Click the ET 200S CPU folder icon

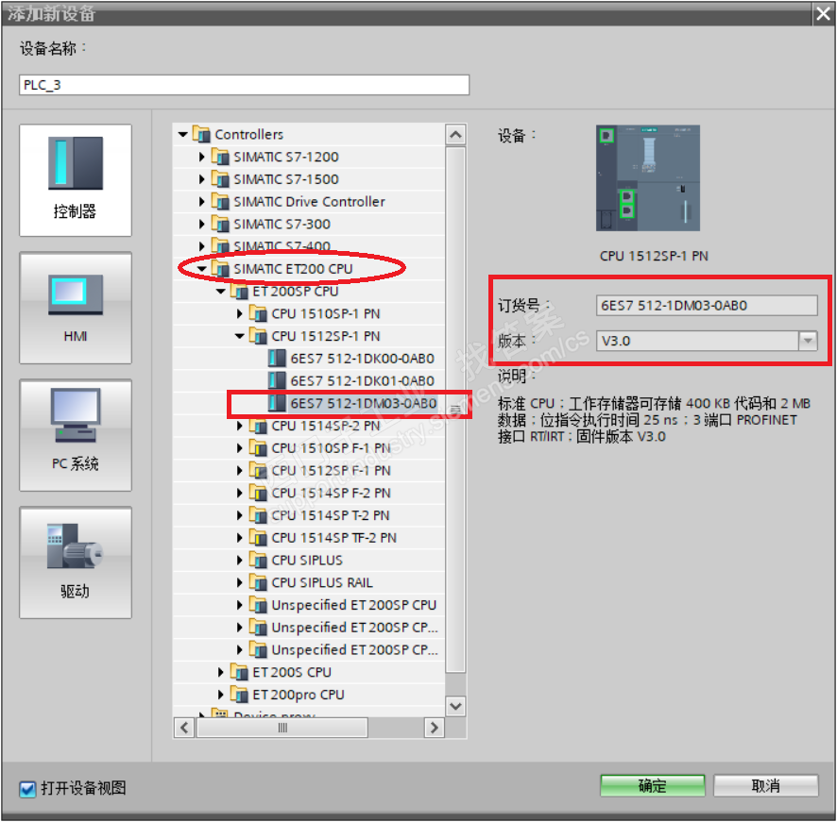pyautogui.click(x=239, y=672)
